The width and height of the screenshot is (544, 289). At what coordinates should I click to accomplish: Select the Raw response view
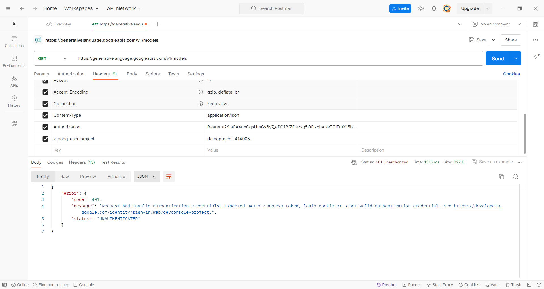65,177
